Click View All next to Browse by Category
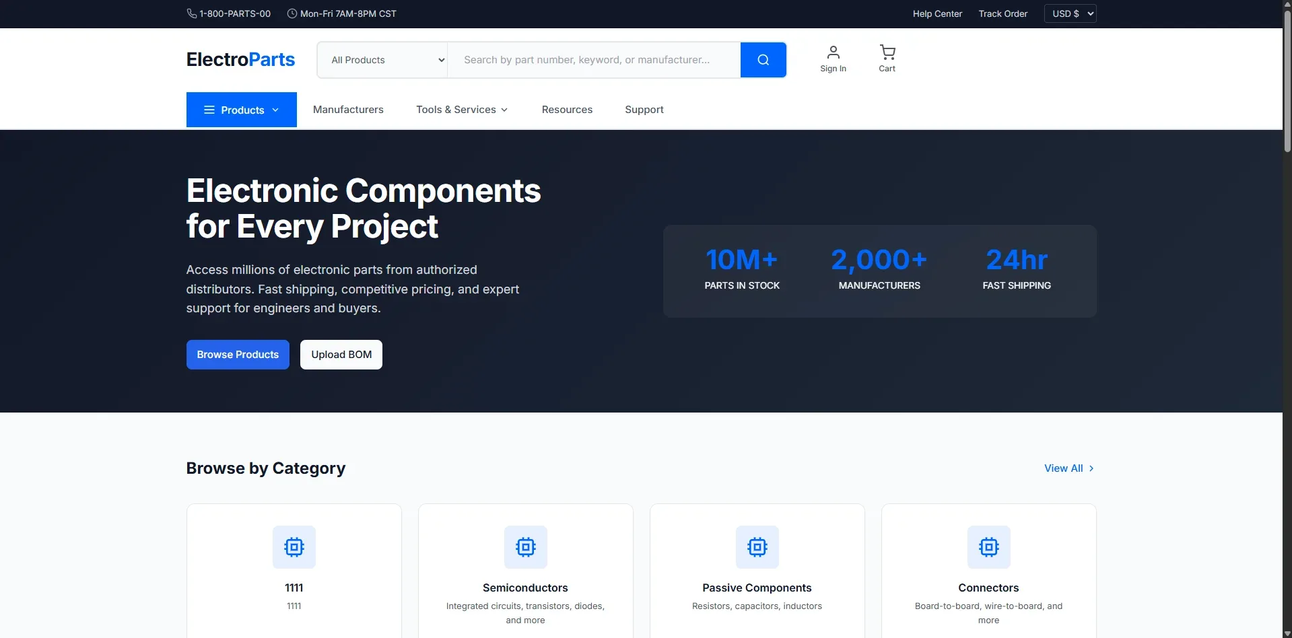Screen dimensions: 1292x638 click(1068, 468)
